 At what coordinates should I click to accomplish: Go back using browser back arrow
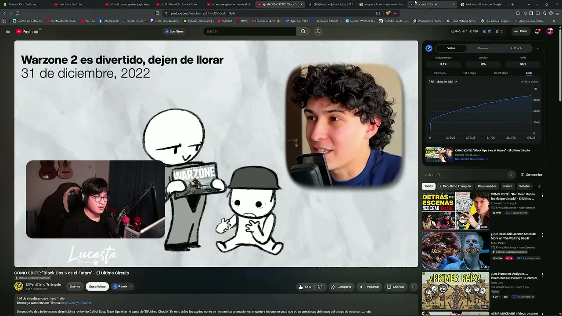4,13
